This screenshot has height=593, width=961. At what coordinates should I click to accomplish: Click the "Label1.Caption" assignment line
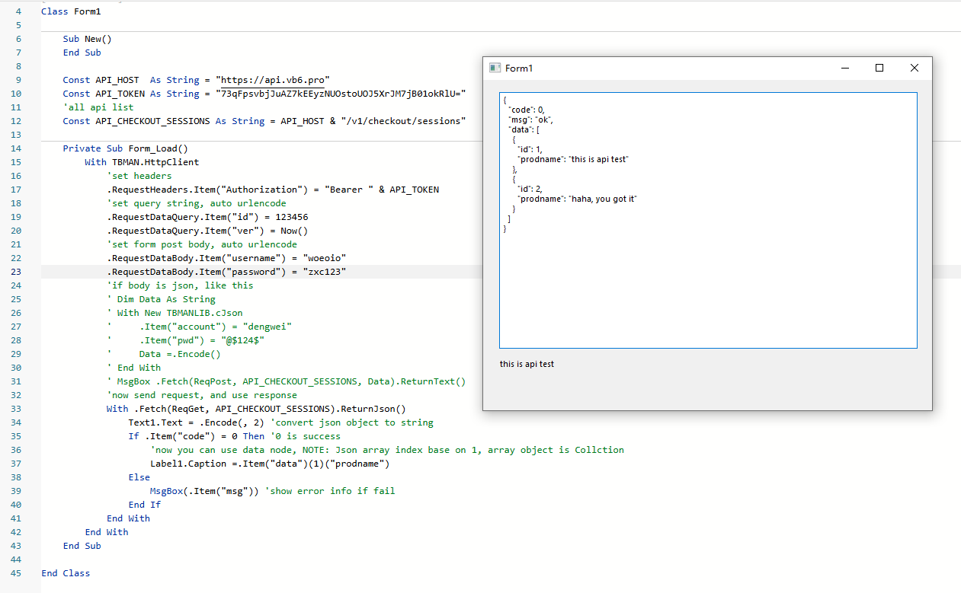pyautogui.click(x=270, y=464)
